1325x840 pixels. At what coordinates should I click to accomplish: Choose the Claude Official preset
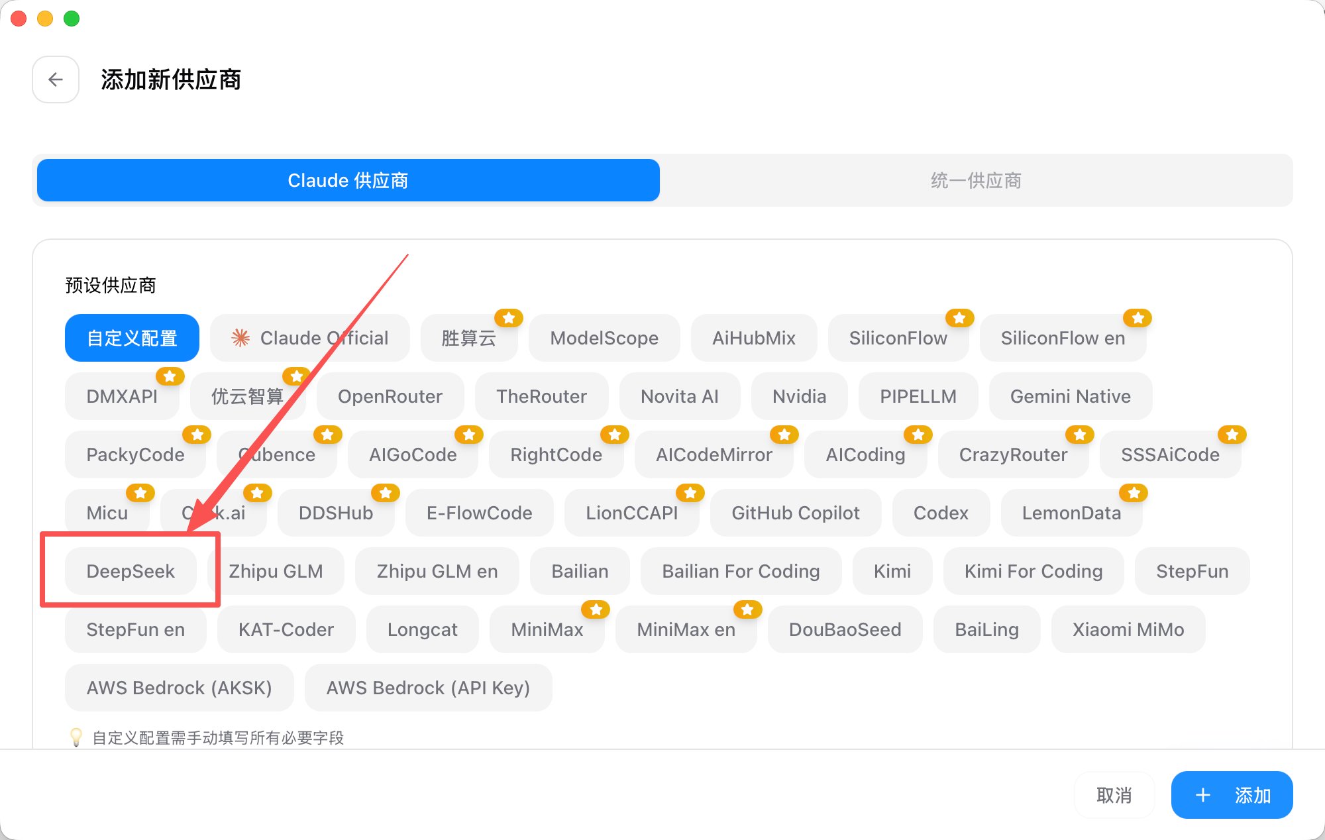pos(310,338)
